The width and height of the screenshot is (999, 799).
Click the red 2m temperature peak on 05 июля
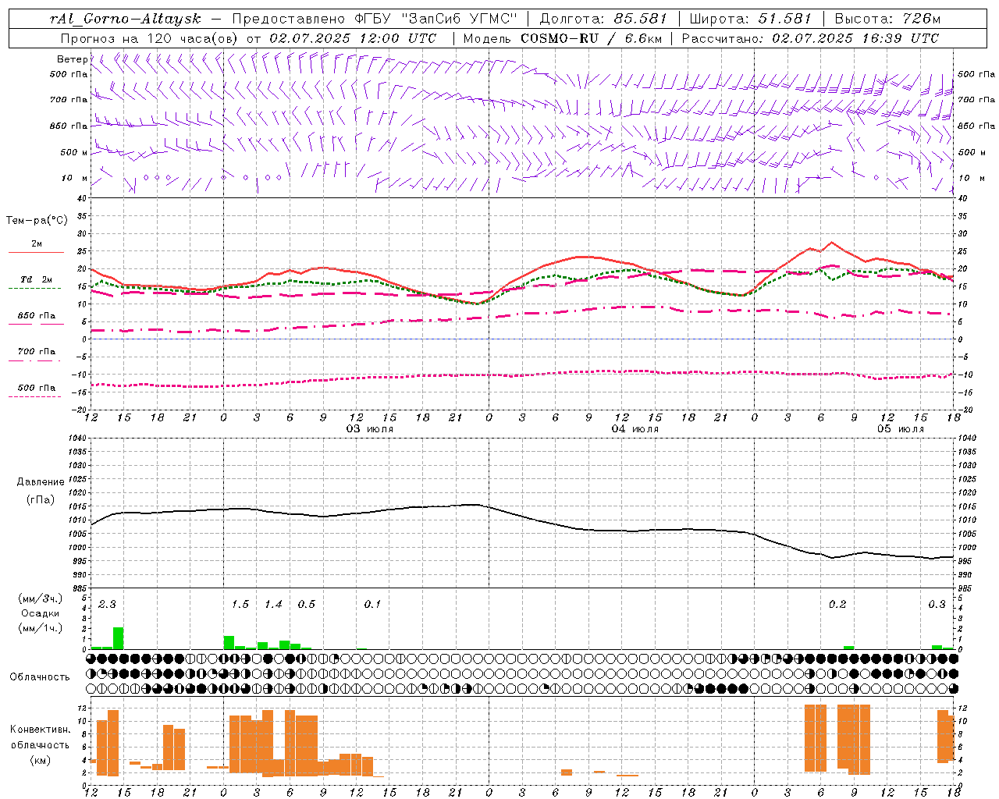(831, 243)
